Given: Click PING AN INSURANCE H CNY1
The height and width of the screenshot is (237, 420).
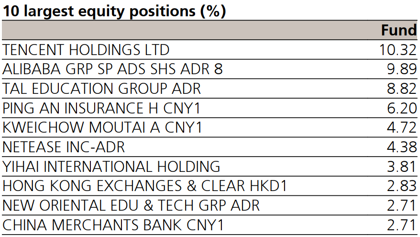Looking at the screenshot, I should point(101,108).
